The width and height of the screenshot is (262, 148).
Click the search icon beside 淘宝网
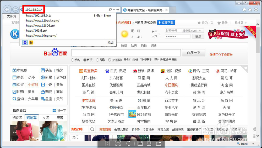pos(92,129)
